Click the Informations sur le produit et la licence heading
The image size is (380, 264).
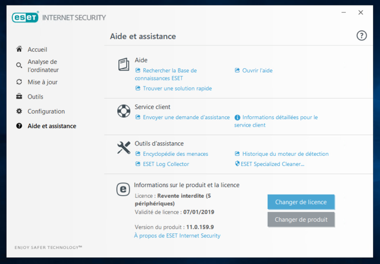click(187, 185)
